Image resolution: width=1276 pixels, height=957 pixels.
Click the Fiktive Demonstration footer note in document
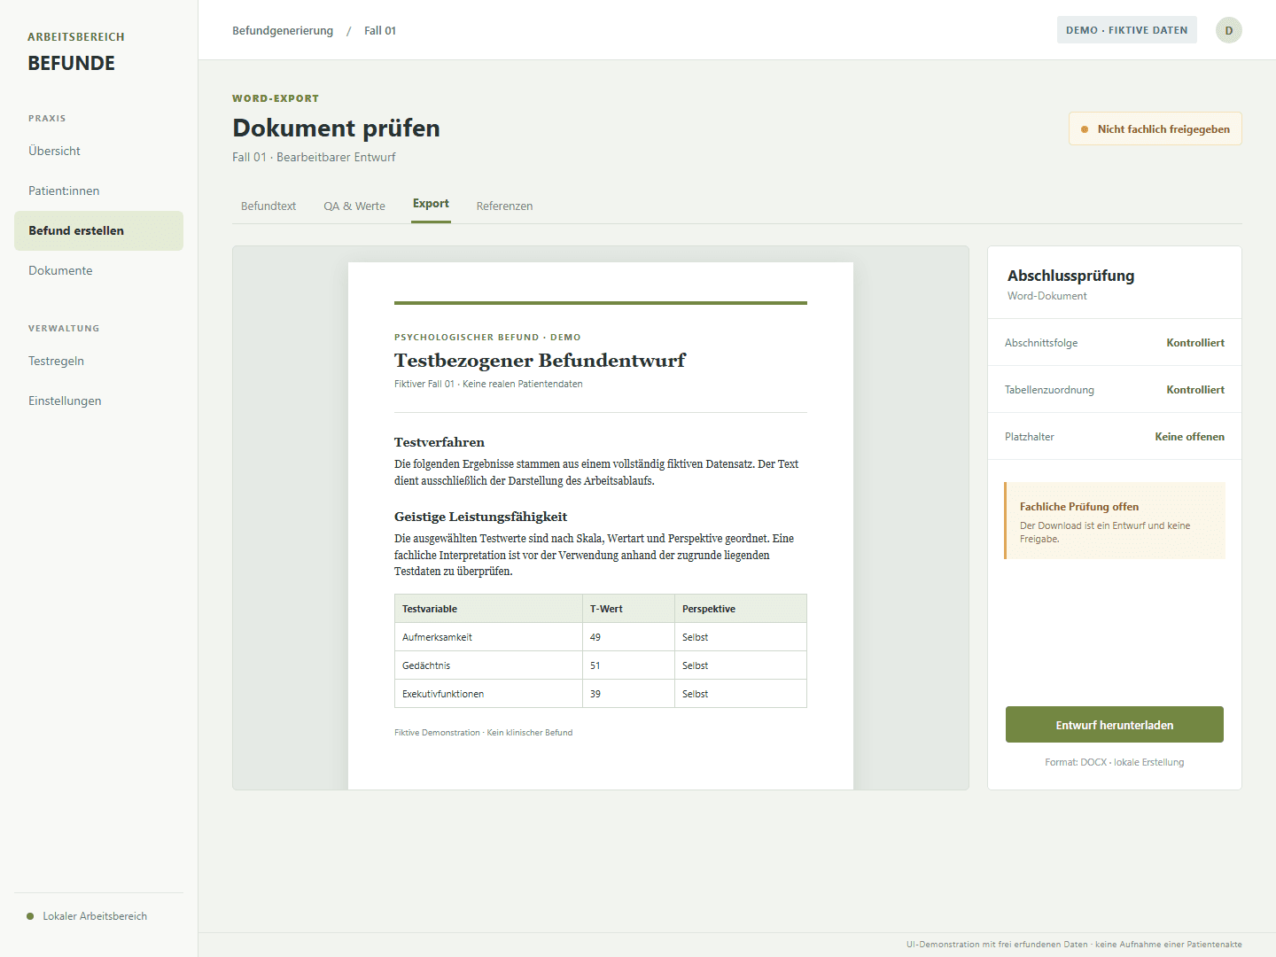coord(483,733)
